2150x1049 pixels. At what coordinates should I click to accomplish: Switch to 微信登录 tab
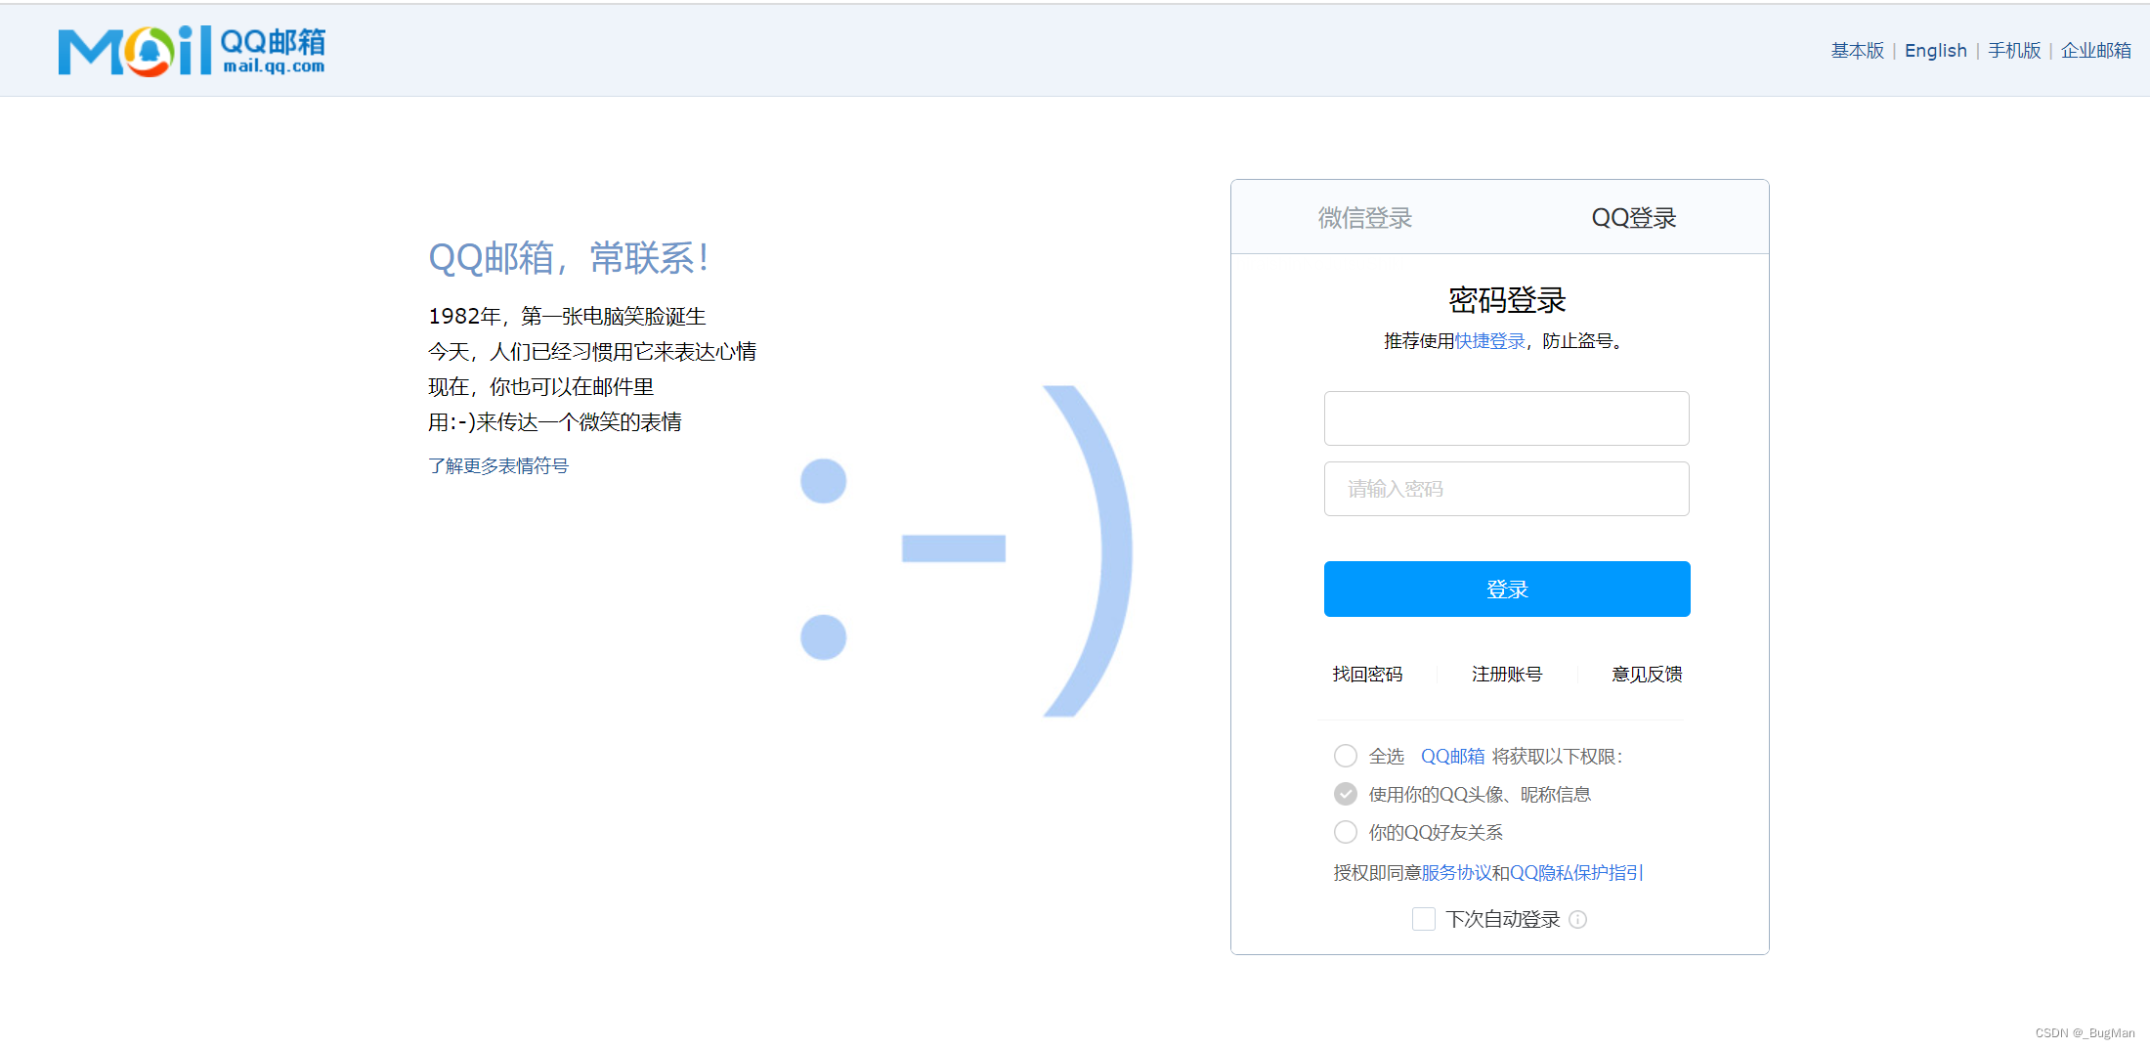click(1365, 218)
